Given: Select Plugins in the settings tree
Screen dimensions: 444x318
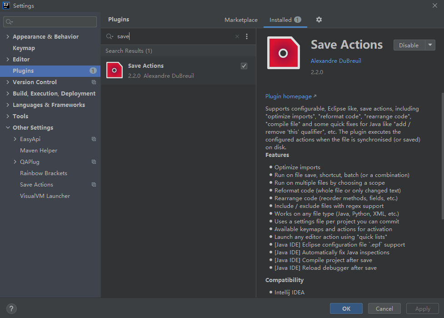Looking at the screenshot, I should click(x=50, y=71).
